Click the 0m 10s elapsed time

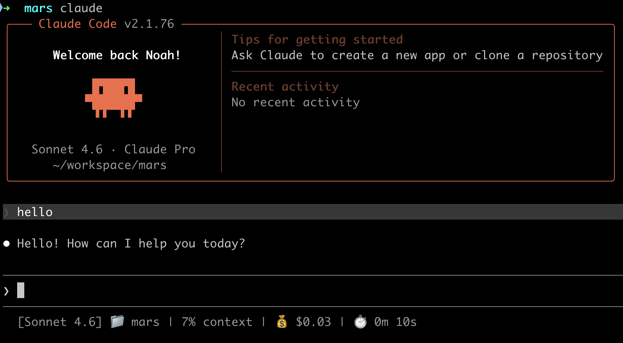click(395, 322)
